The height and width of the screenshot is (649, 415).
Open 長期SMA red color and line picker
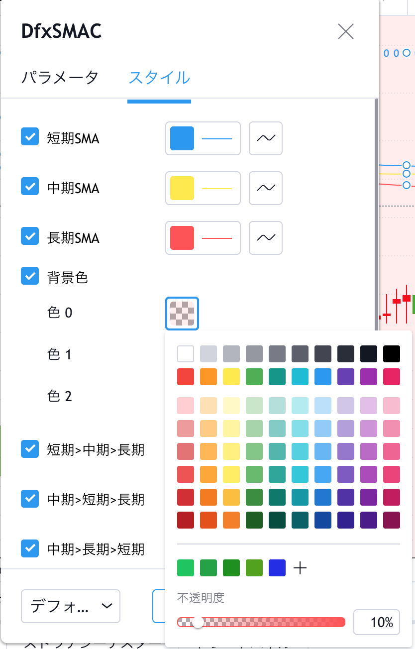click(x=203, y=238)
